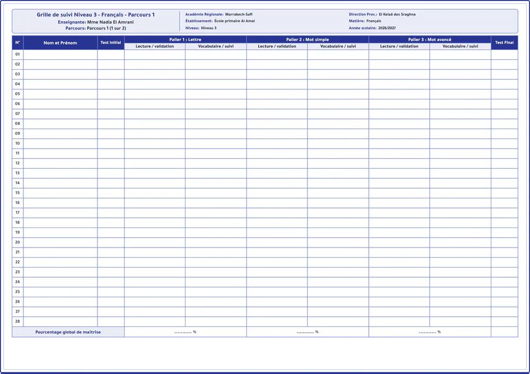The height and width of the screenshot is (374, 530).
Task: Click the 'Test Final' column header
Action: click(505, 43)
